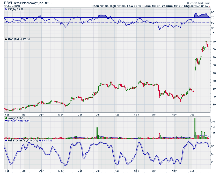Click the RSI 70 level on right axis
The height and width of the screenshot is (173, 220).
(x=212, y=18)
